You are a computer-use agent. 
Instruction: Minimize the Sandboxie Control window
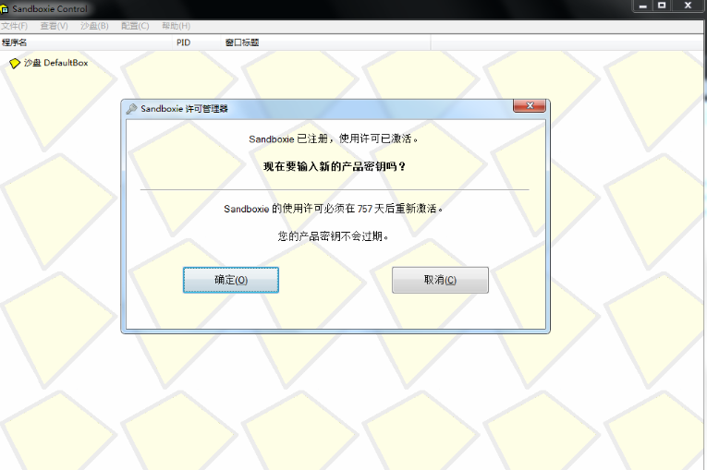(643, 6)
